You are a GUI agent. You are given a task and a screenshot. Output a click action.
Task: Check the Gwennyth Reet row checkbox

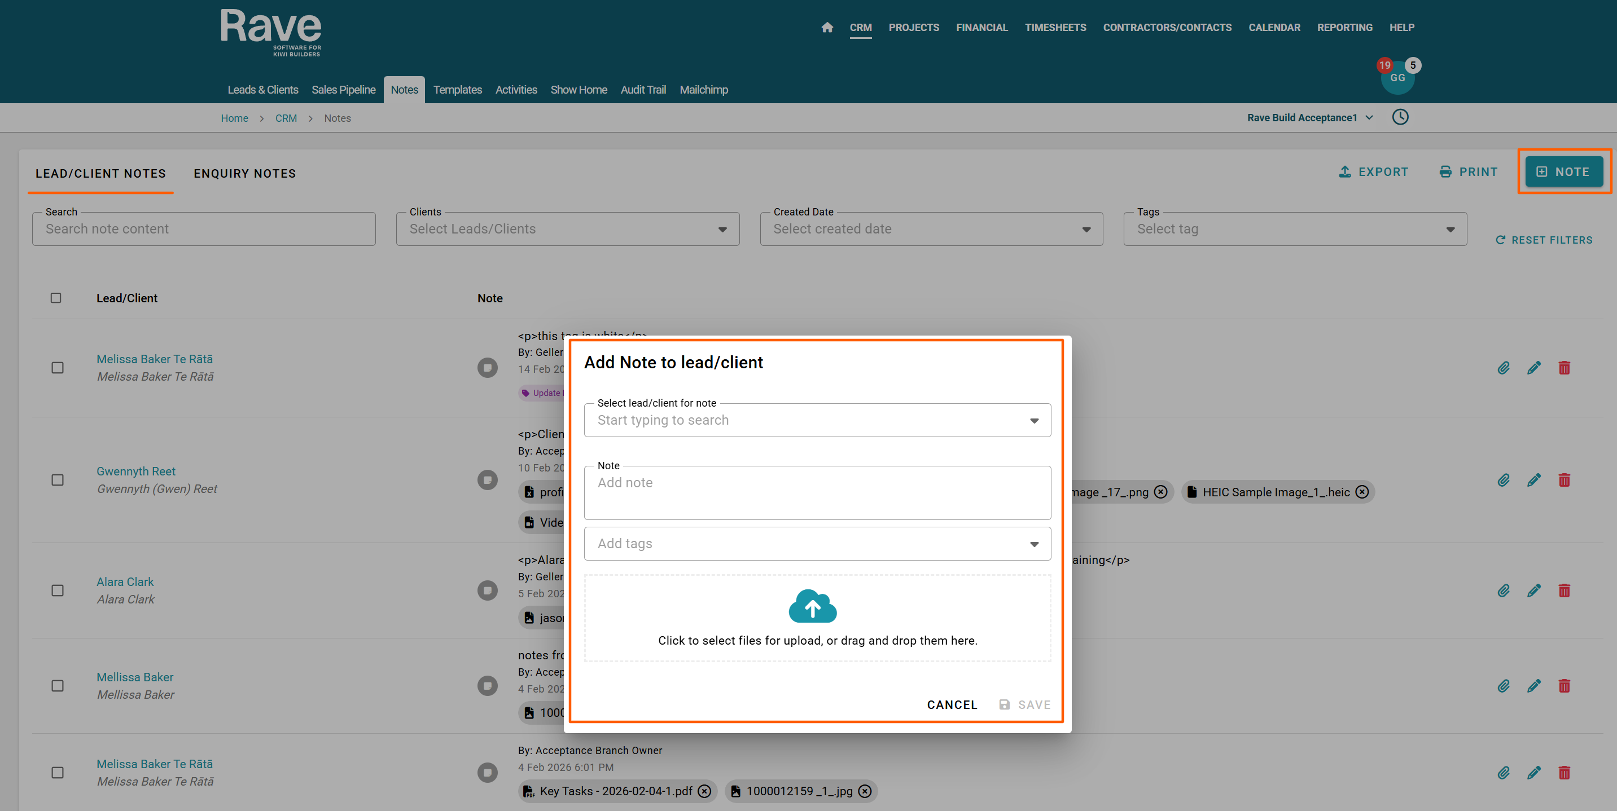(x=57, y=481)
